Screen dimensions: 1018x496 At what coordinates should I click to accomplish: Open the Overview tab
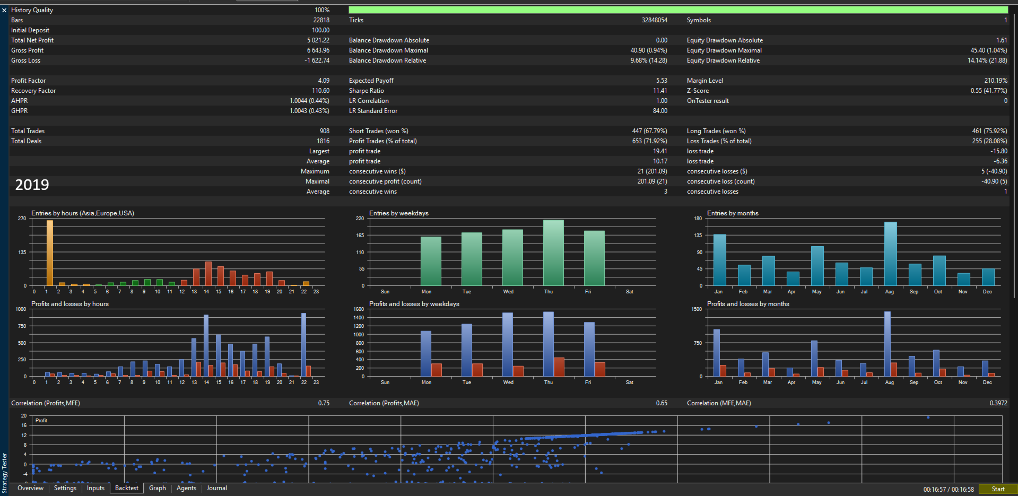pos(30,488)
